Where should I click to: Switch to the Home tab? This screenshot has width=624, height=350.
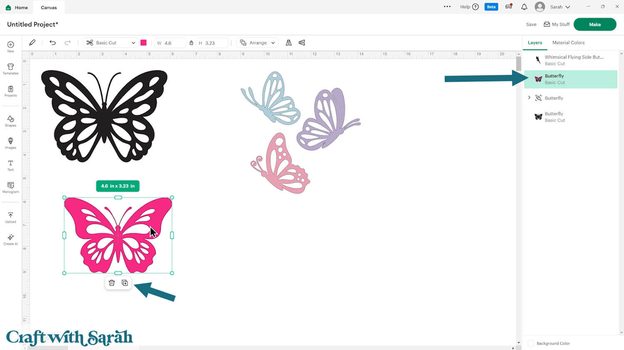17,7
